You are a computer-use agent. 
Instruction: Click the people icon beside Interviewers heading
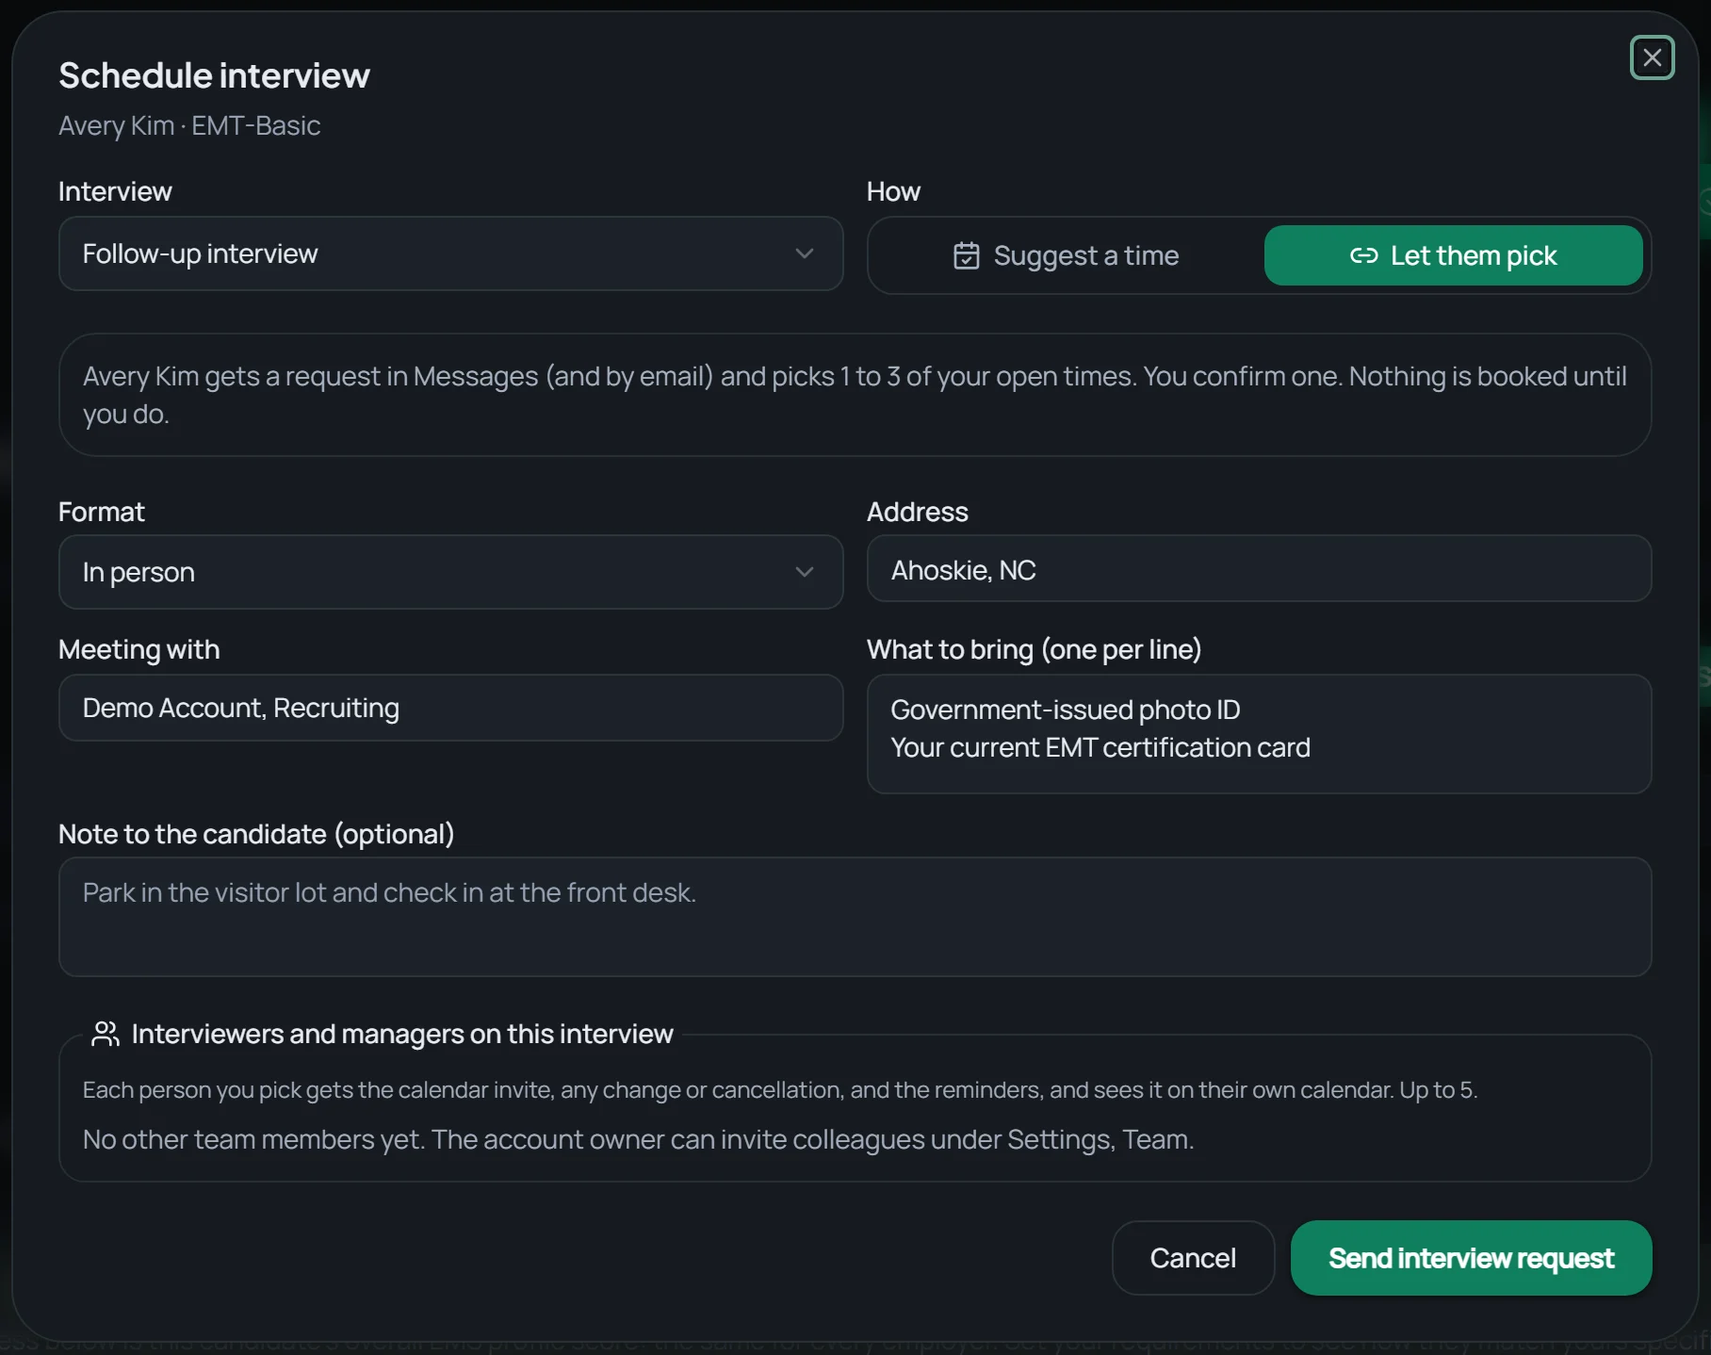coord(105,1034)
